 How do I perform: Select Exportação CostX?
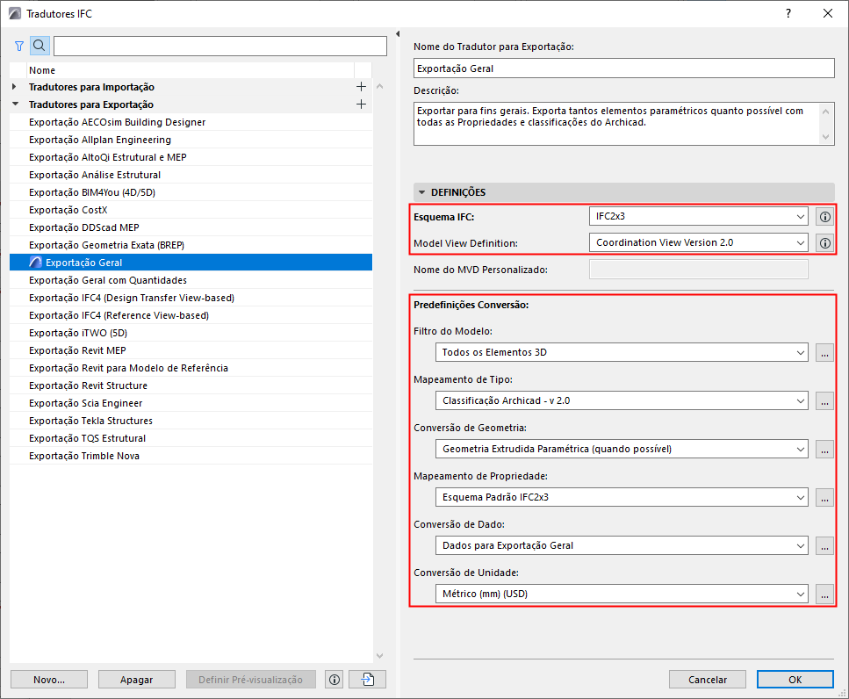pyautogui.click(x=191, y=210)
